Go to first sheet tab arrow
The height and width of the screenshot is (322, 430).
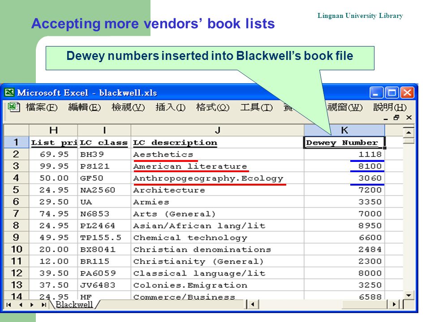click(9, 305)
